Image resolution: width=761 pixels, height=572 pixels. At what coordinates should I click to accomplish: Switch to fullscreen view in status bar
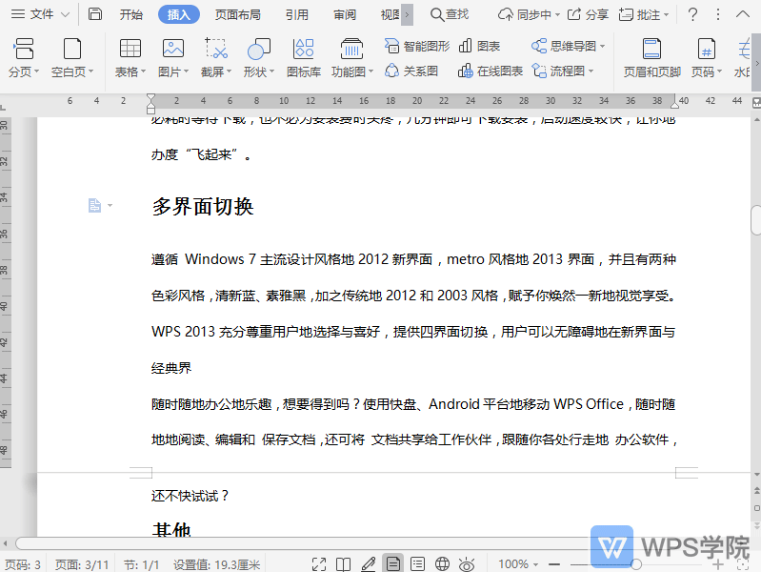(320, 564)
